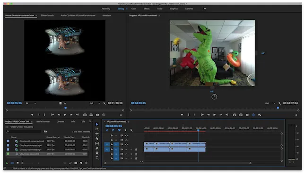Toggle V1 track lock
The image size is (305, 174).
[112, 144]
